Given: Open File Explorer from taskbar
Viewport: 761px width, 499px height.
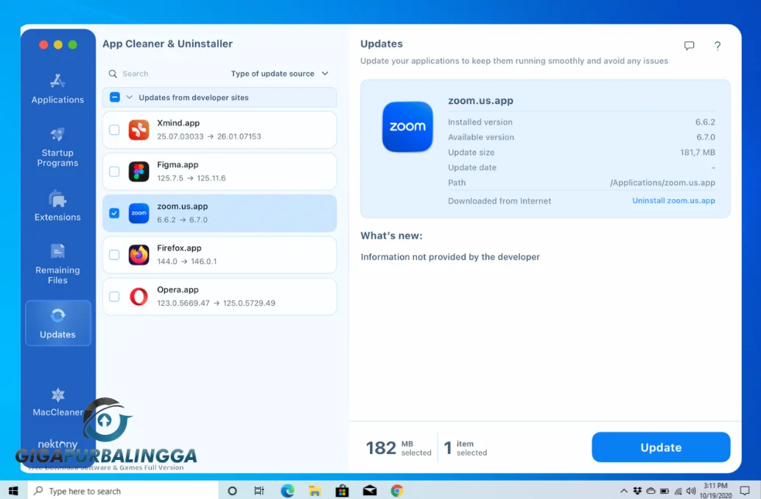Looking at the screenshot, I should 315,491.
